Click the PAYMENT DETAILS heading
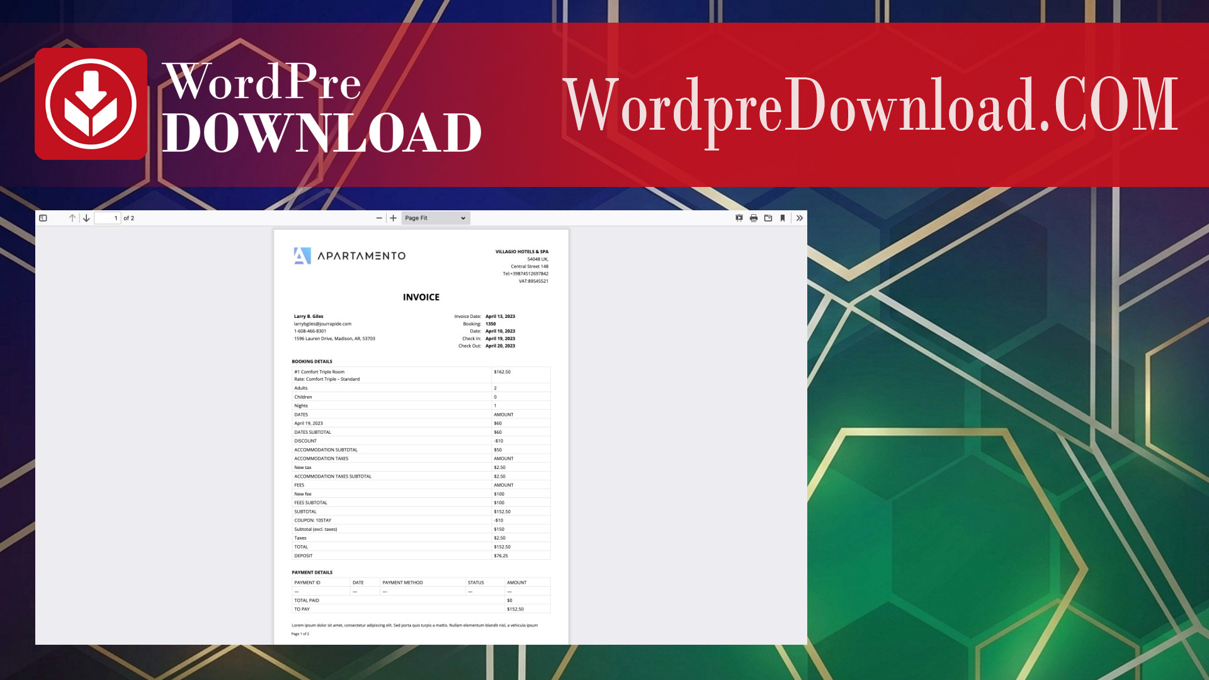 (312, 572)
